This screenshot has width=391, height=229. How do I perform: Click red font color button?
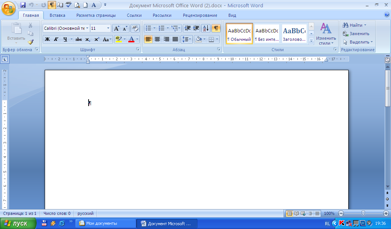click(131, 39)
